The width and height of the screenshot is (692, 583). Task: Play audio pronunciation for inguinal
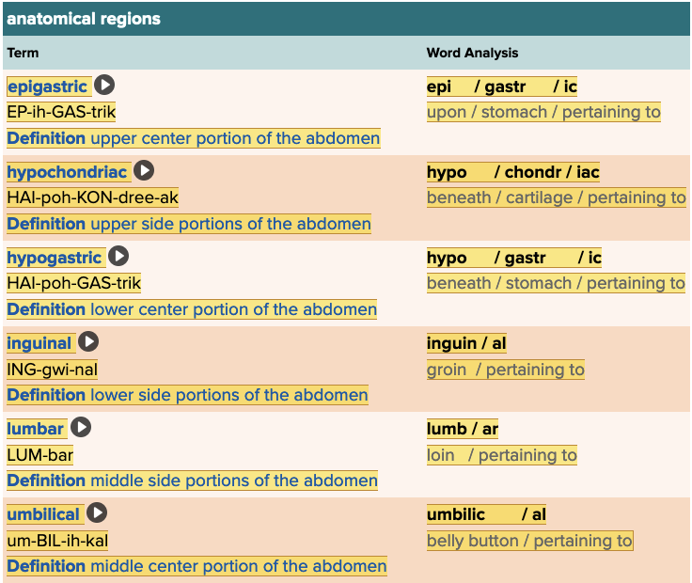tap(88, 342)
